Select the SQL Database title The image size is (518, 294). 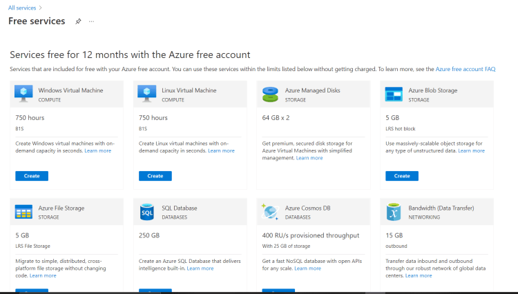(180, 208)
